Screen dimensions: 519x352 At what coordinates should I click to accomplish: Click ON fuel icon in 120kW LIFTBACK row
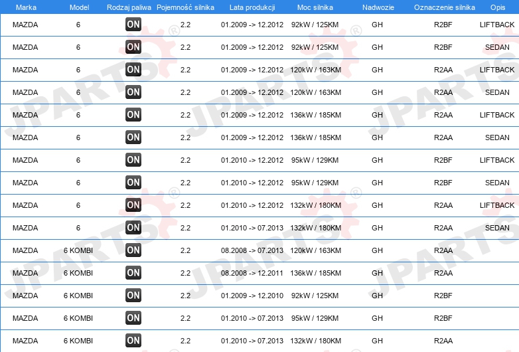(133, 69)
